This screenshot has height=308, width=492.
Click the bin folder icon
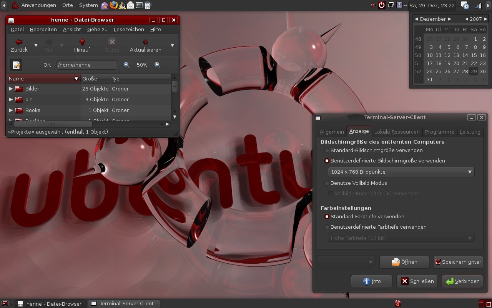point(19,99)
